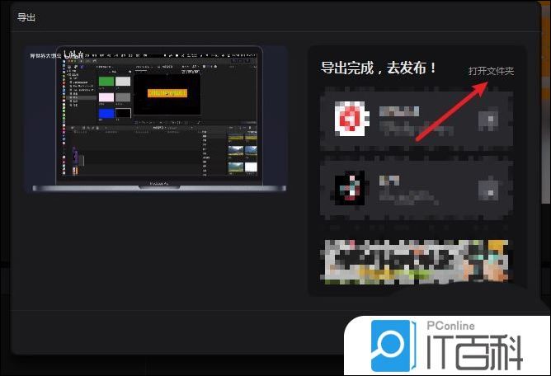
Task: Select the Douyin icon publish card
Action: click(417, 190)
